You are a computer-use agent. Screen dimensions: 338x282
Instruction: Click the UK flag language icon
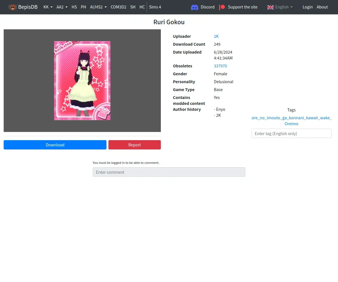point(270,7)
